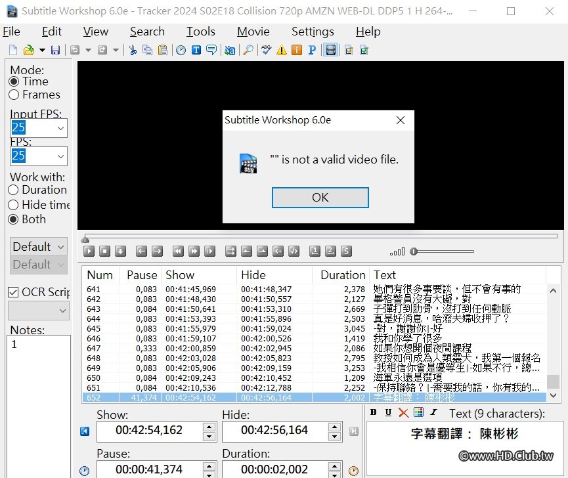Screen dimensions: 568x478
Task: Choose Work with Both option
Action: pyautogui.click(x=13, y=219)
